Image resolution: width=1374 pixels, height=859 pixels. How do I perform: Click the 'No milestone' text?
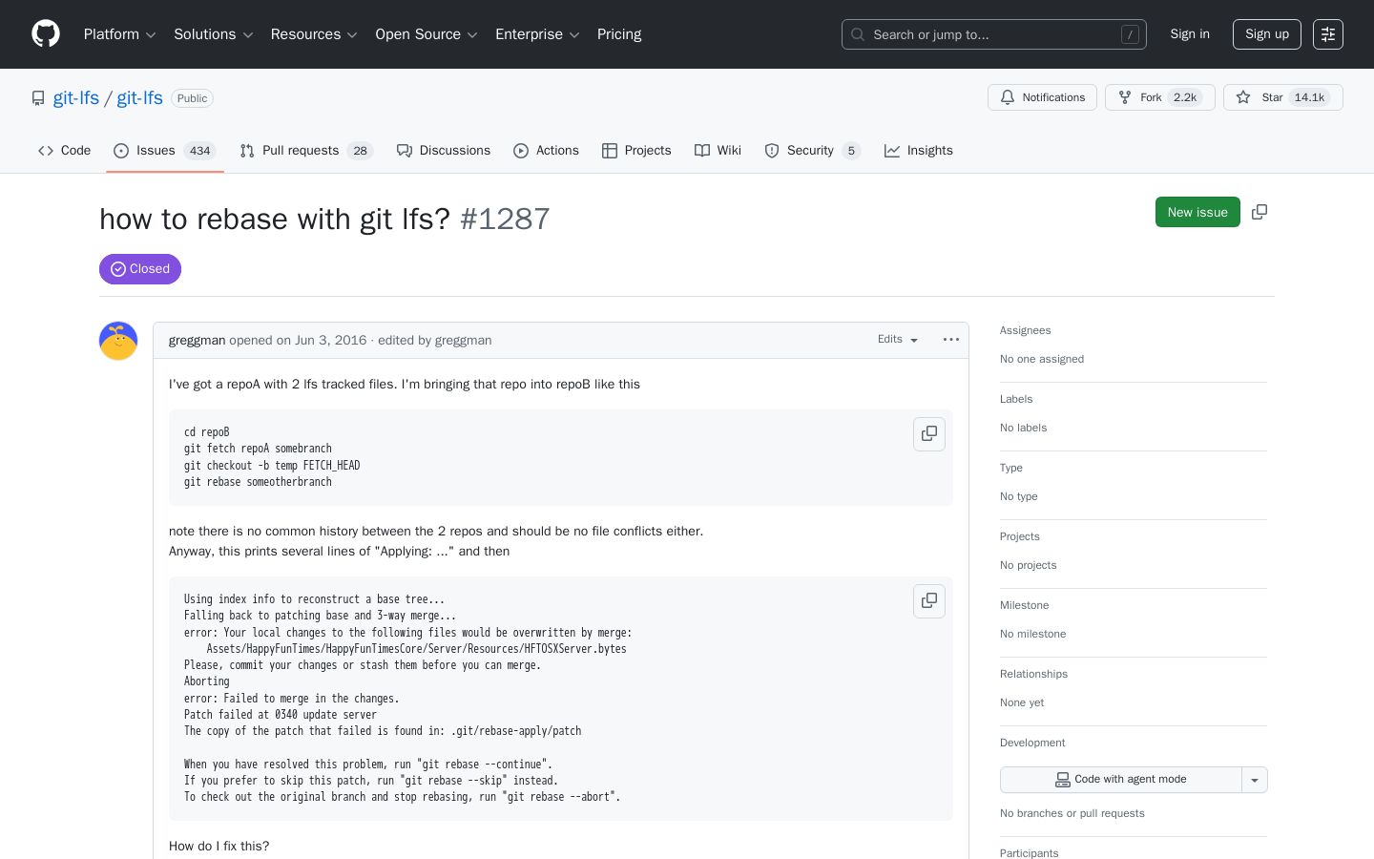1033,634
